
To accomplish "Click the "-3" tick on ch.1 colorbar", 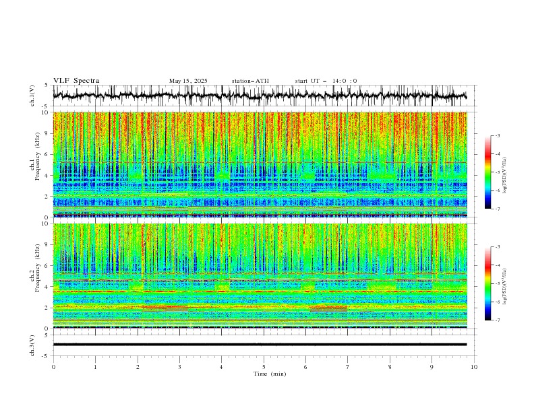I will [x=498, y=135].
